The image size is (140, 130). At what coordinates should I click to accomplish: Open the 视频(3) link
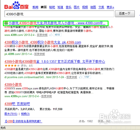pos(25,114)
